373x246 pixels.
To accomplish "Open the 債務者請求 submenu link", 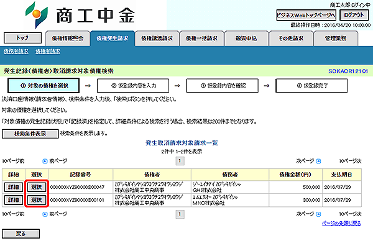I will [16, 52].
